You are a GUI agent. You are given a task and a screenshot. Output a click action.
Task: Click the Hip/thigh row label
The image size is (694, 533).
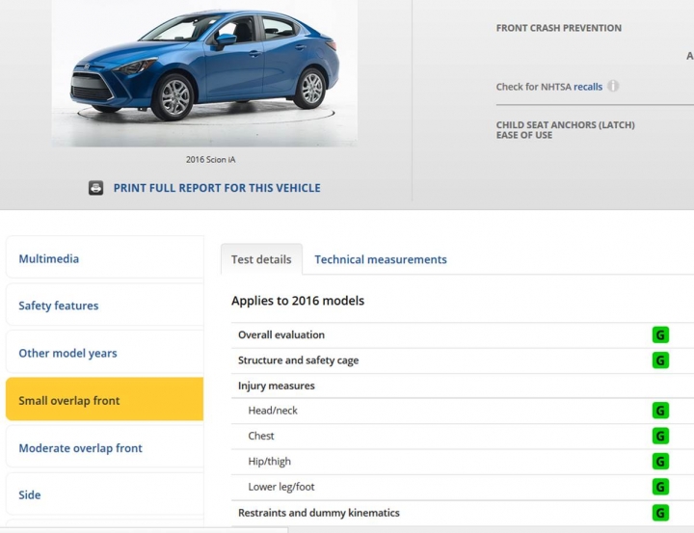pyautogui.click(x=270, y=462)
